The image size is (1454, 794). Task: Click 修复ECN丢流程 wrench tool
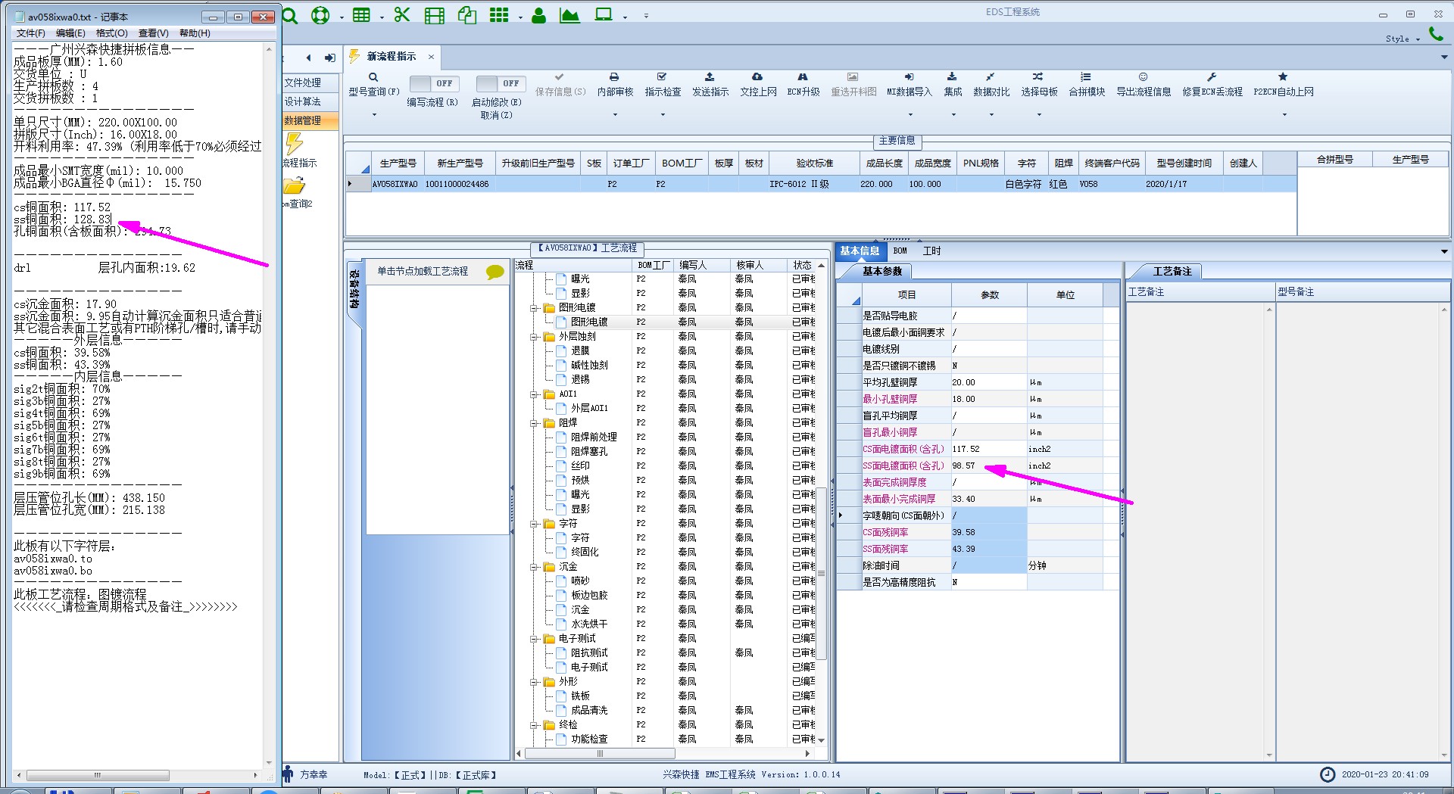(1212, 85)
